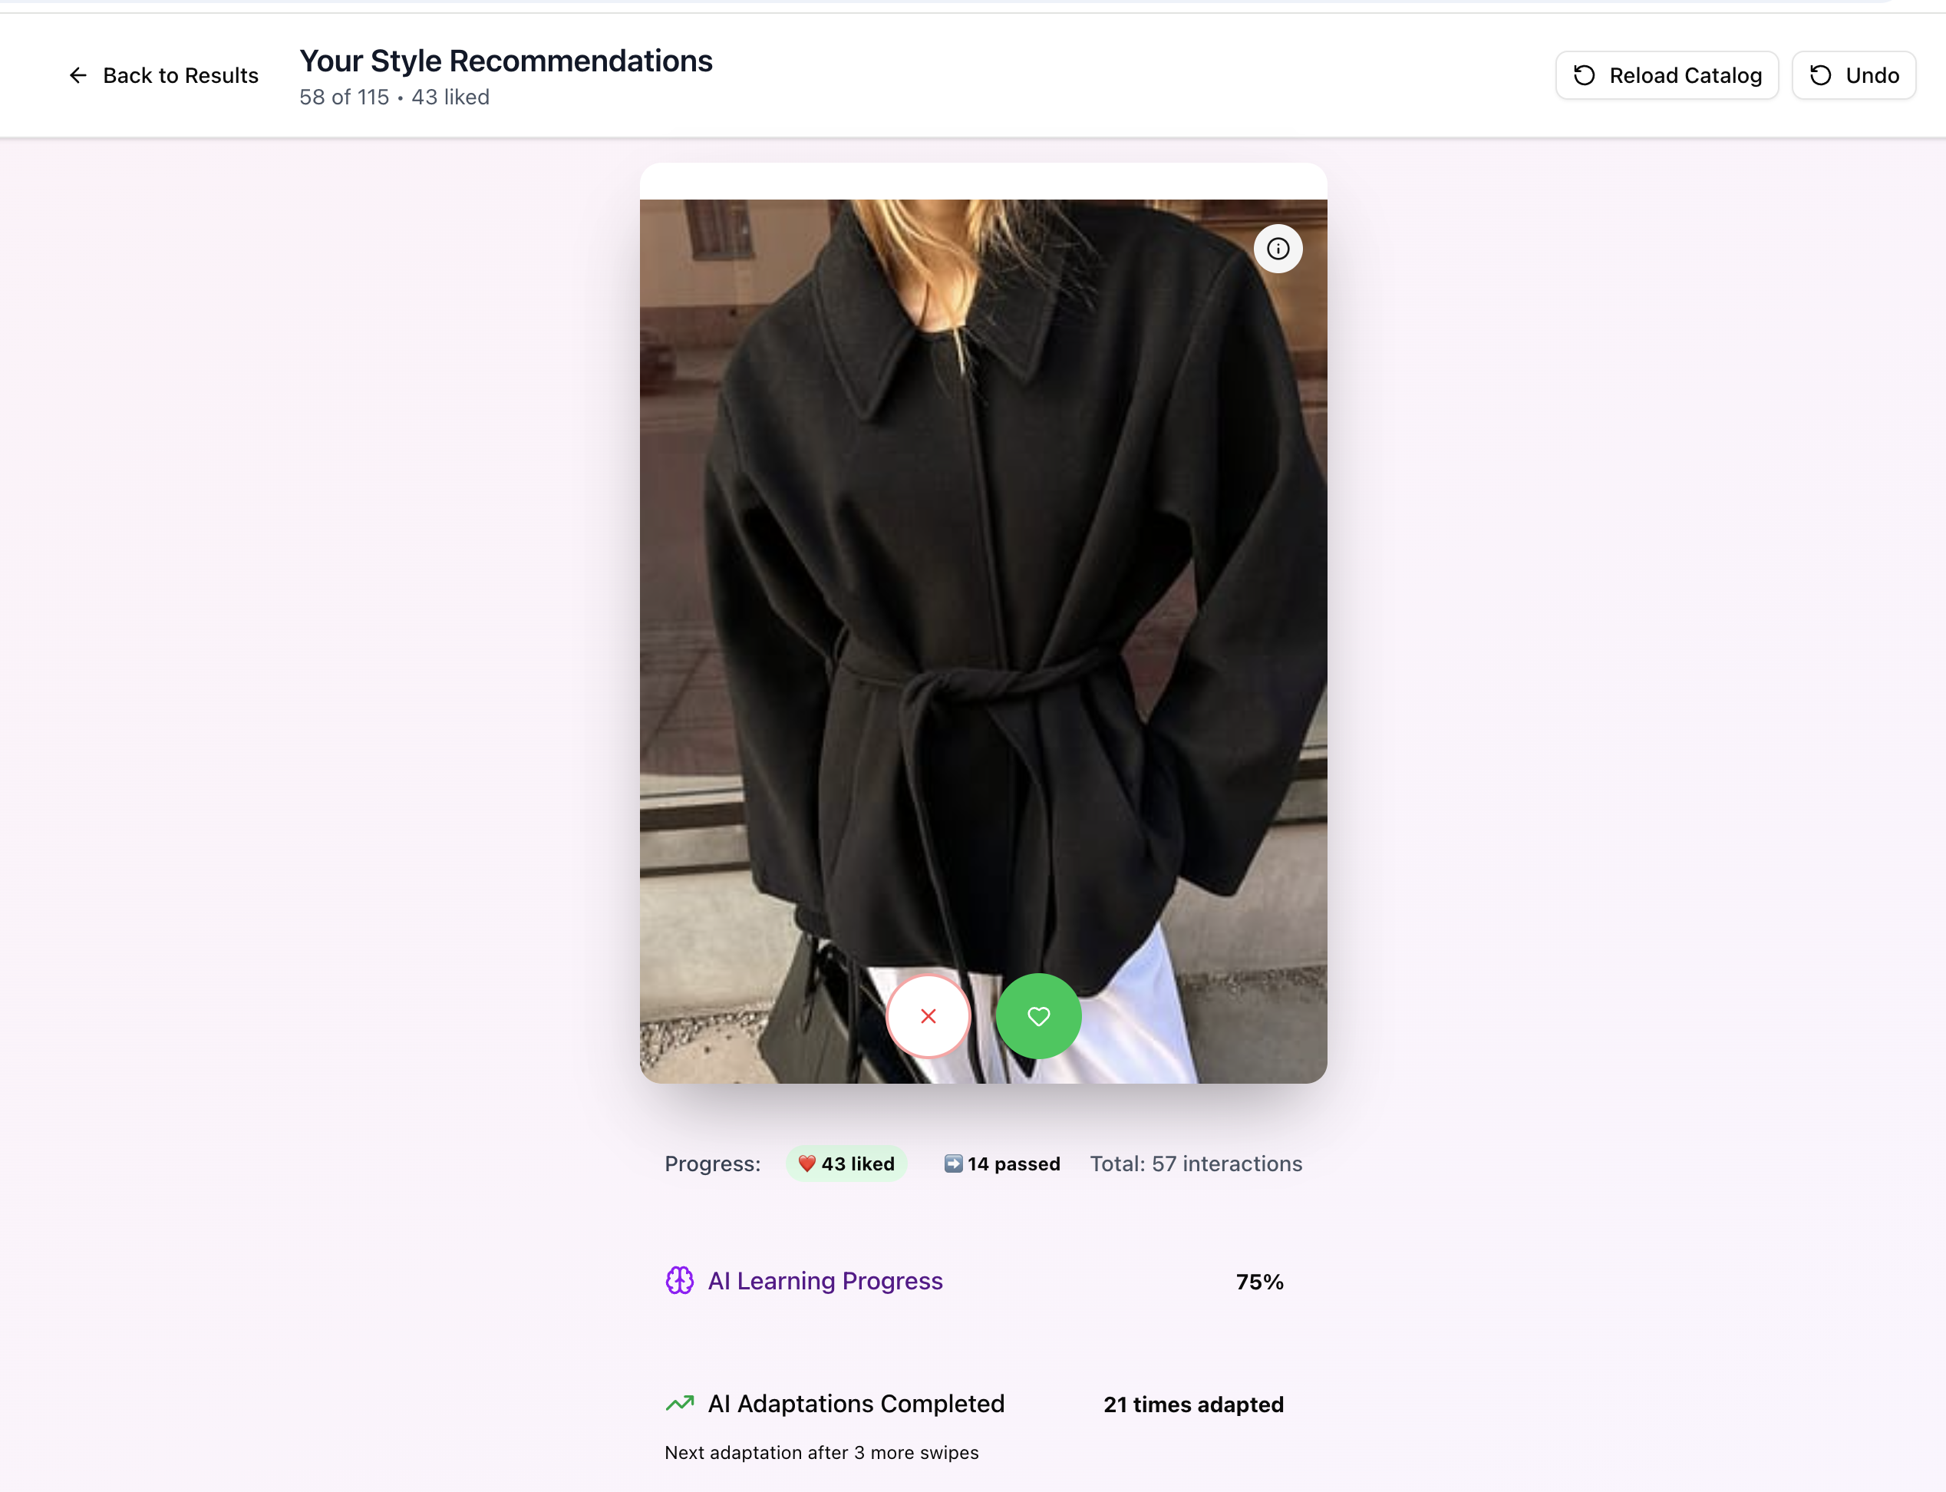1946x1492 pixels.
Task: Go Back to Results
Action: [x=163, y=75]
